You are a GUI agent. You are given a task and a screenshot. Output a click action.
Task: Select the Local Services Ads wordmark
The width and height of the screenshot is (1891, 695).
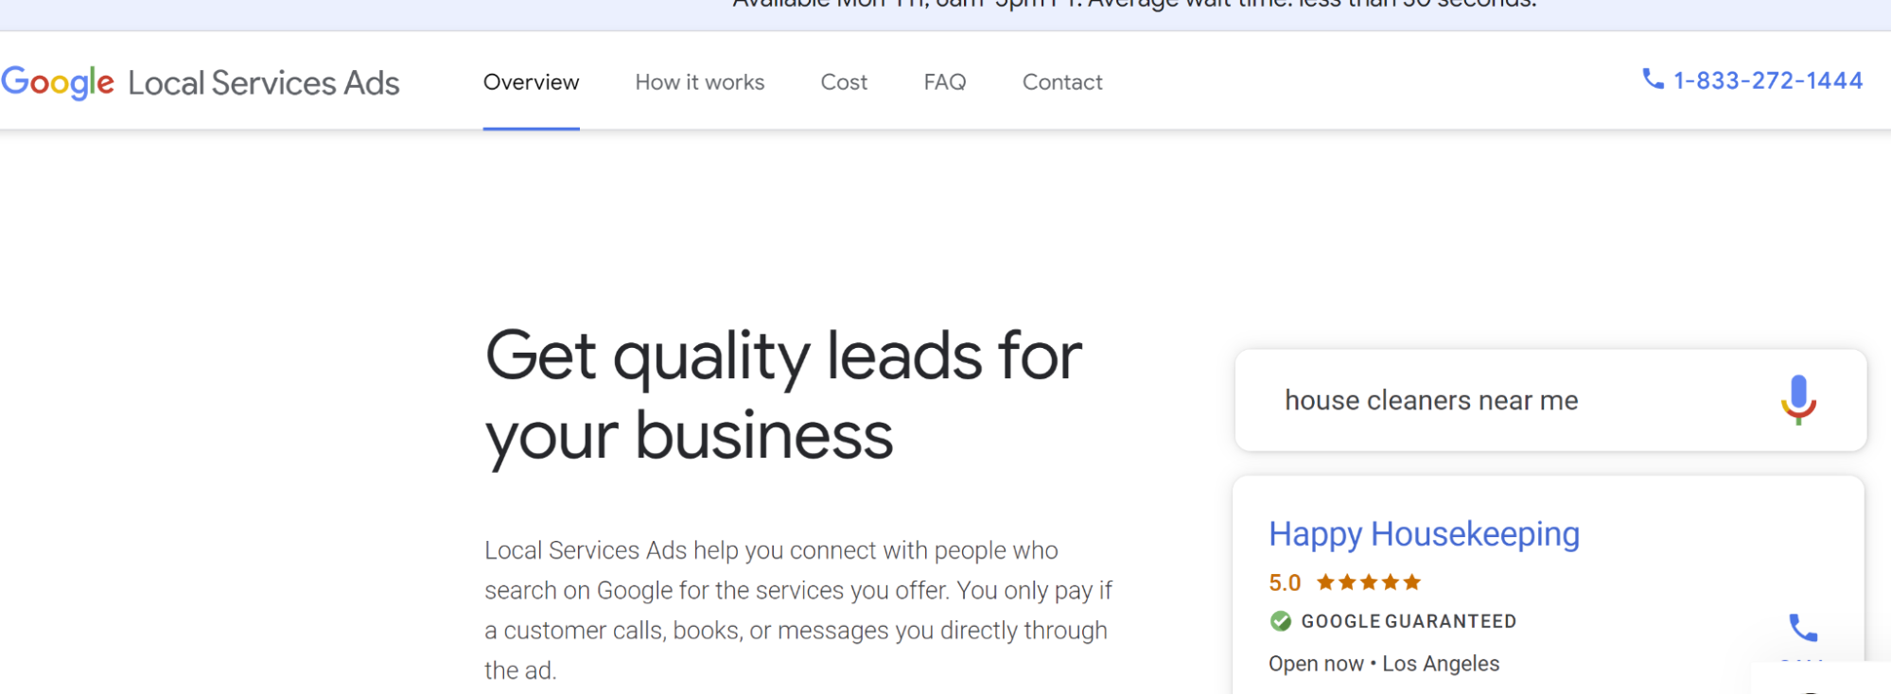point(264,83)
